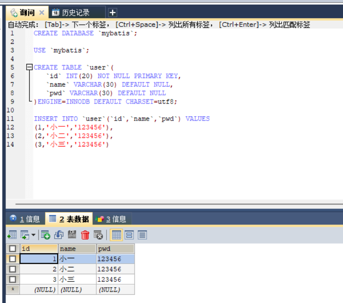The width and height of the screenshot is (343, 303).
Task: Select the pwd cell in the 小三 row
Action: [x=115, y=279]
